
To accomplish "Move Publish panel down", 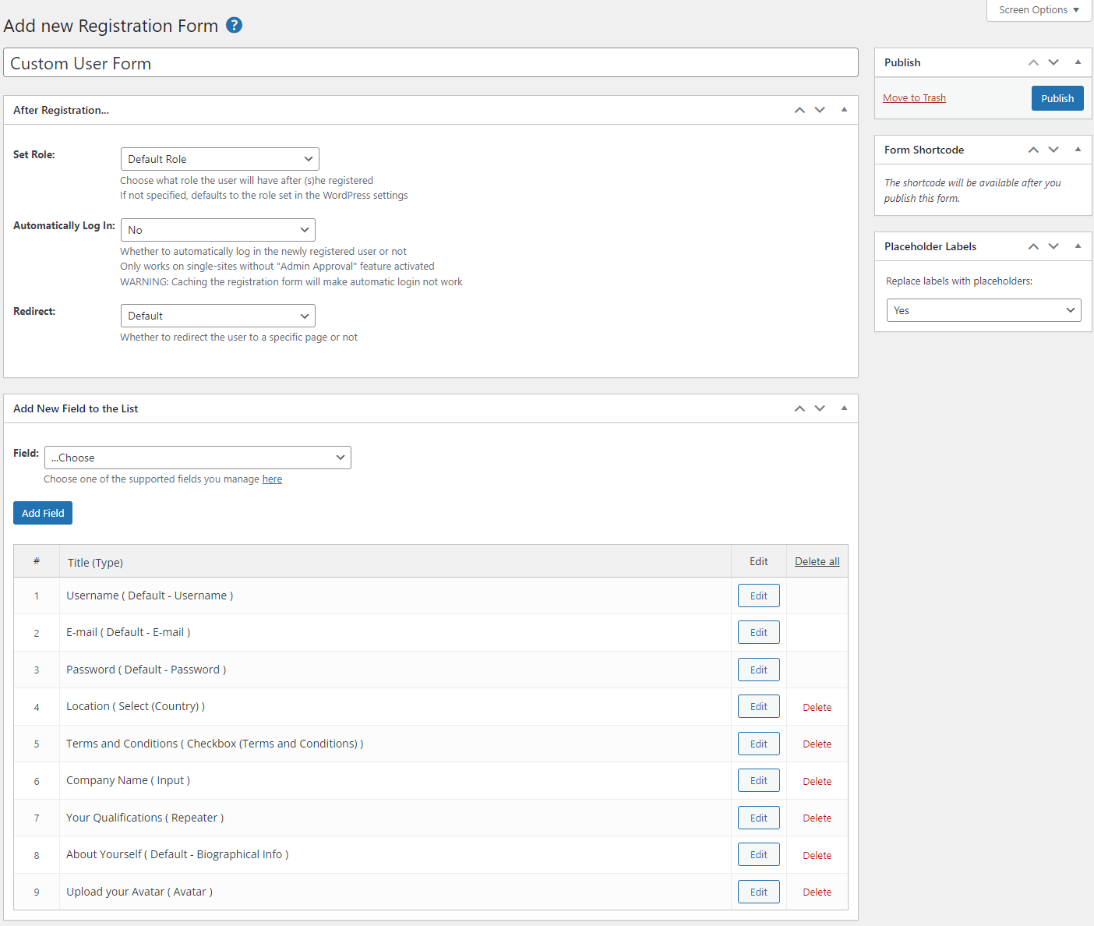I will pos(1053,62).
